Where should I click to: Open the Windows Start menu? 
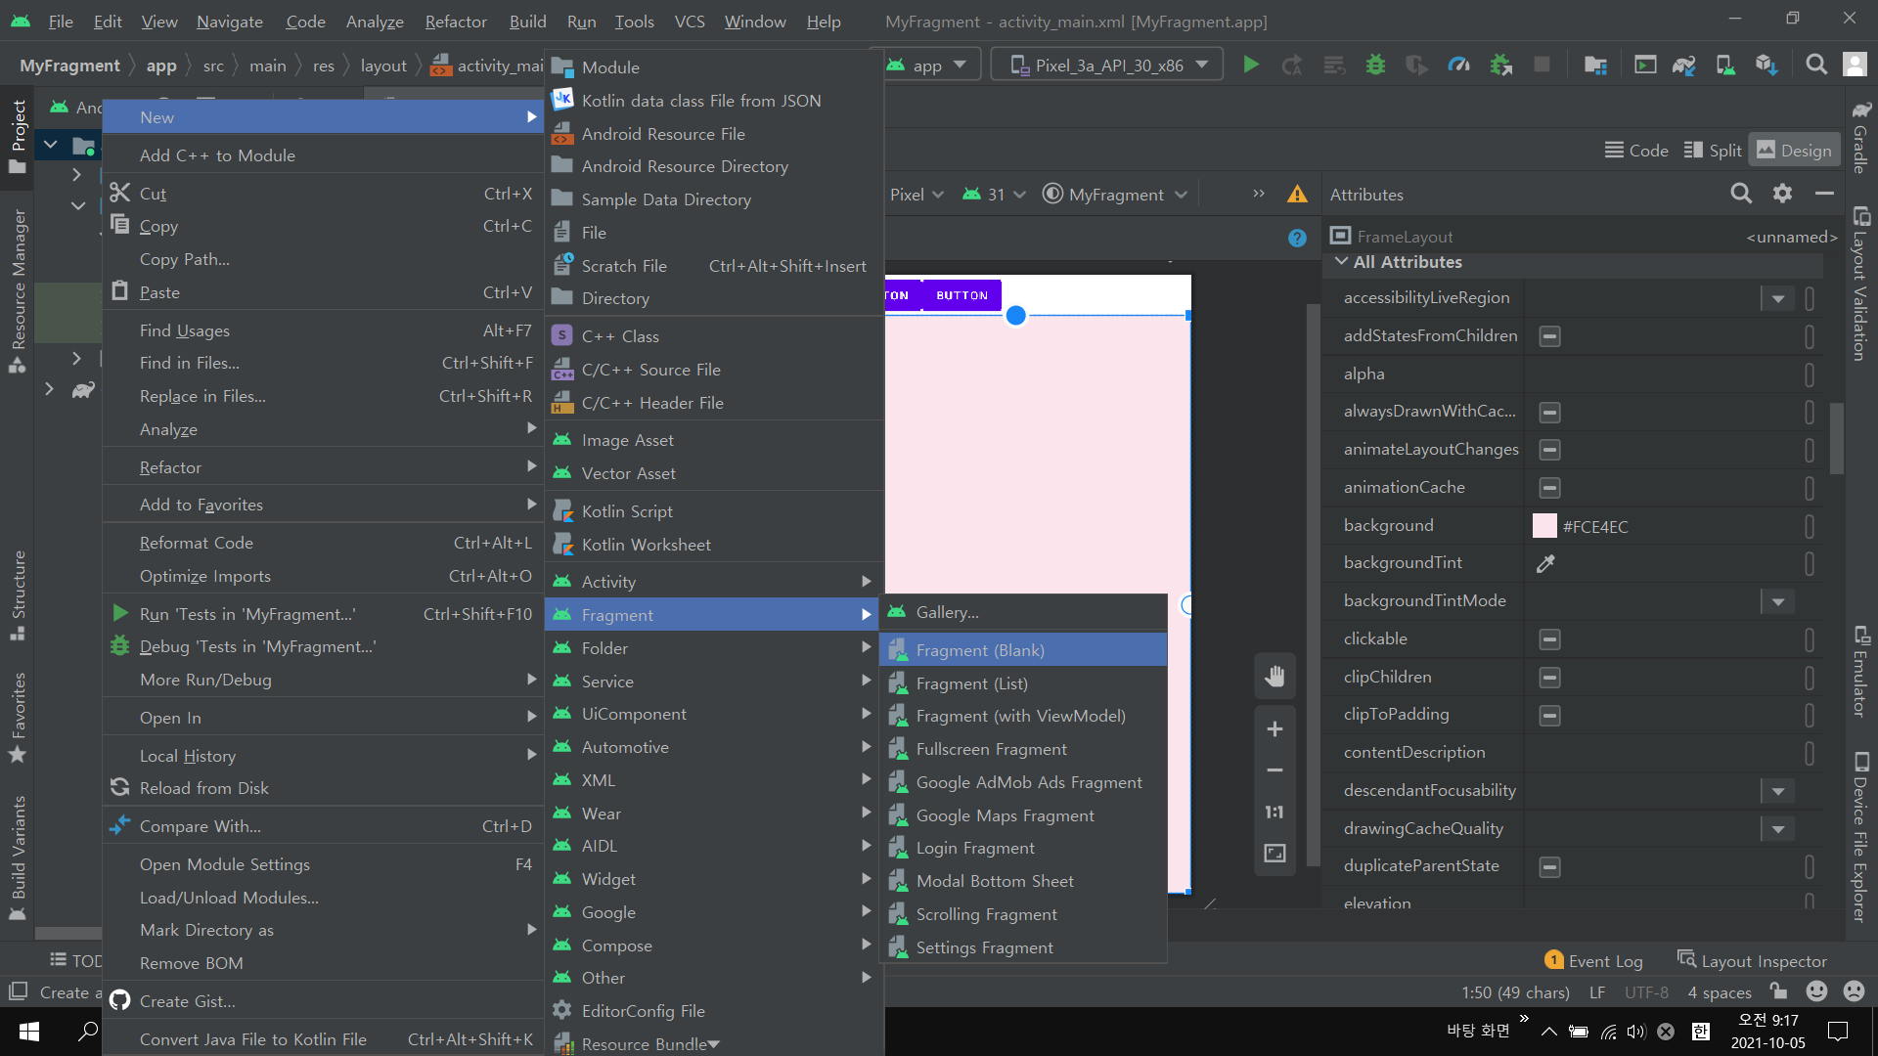pos(29,1032)
